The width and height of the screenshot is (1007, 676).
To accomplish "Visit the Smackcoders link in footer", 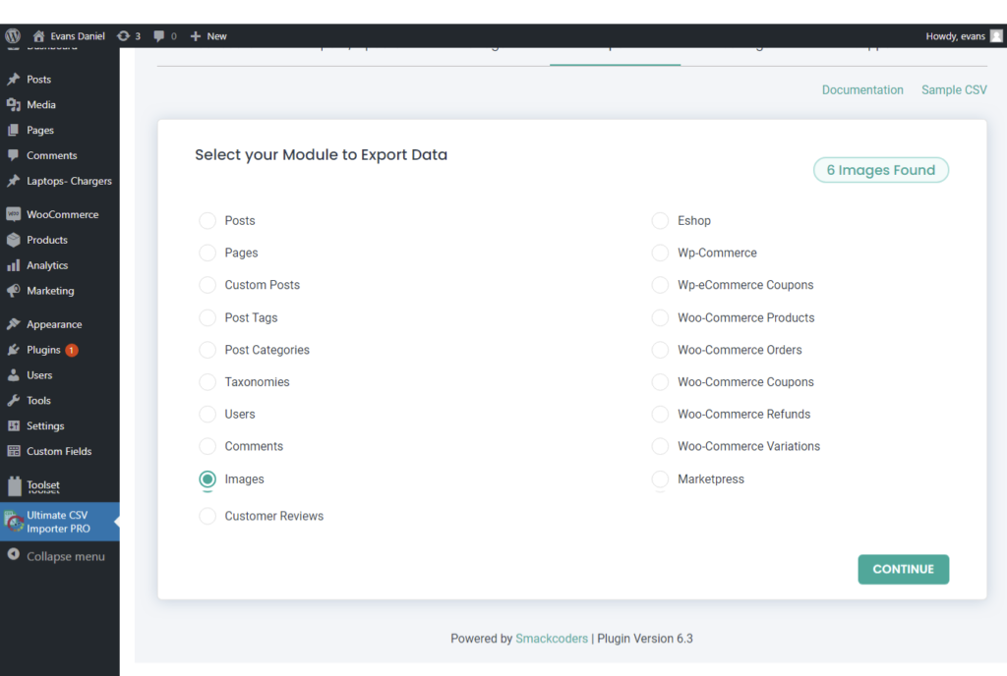I will [552, 638].
